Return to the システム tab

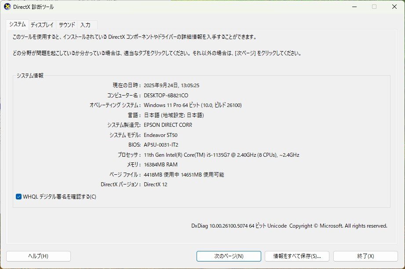click(18, 25)
